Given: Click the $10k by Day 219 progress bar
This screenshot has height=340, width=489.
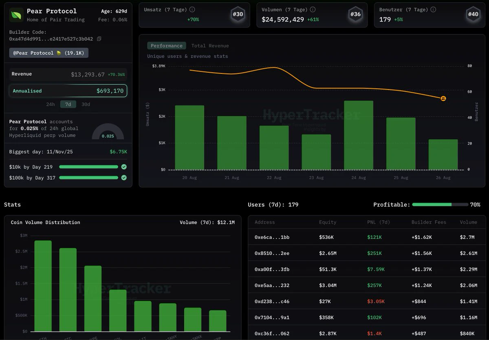Looking at the screenshot, I should tap(88, 167).
